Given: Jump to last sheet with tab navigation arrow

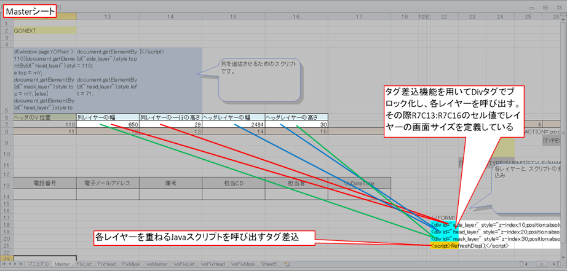Looking at the screenshot, I should click(20, 264).
